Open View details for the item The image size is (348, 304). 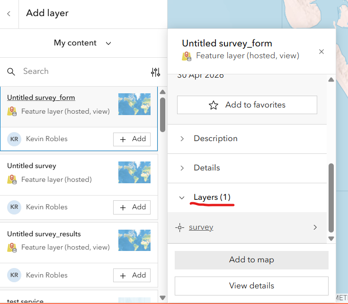pyautogui.click(x=251, y=286)
